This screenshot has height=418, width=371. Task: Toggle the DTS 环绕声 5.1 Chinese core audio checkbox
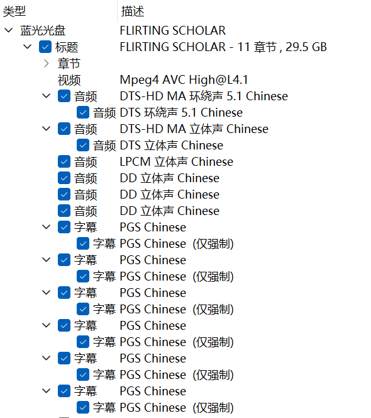(x=83, y=112)
